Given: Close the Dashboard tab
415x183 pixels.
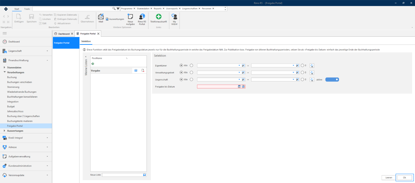Looking at the screenshot, I should (72, 34).
